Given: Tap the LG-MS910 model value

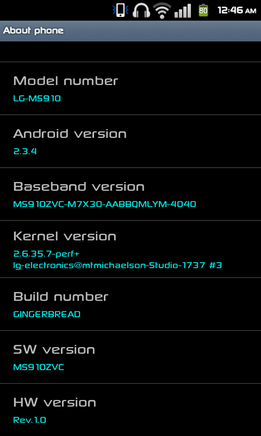Looking at the screenshot, I should (37, 98).
